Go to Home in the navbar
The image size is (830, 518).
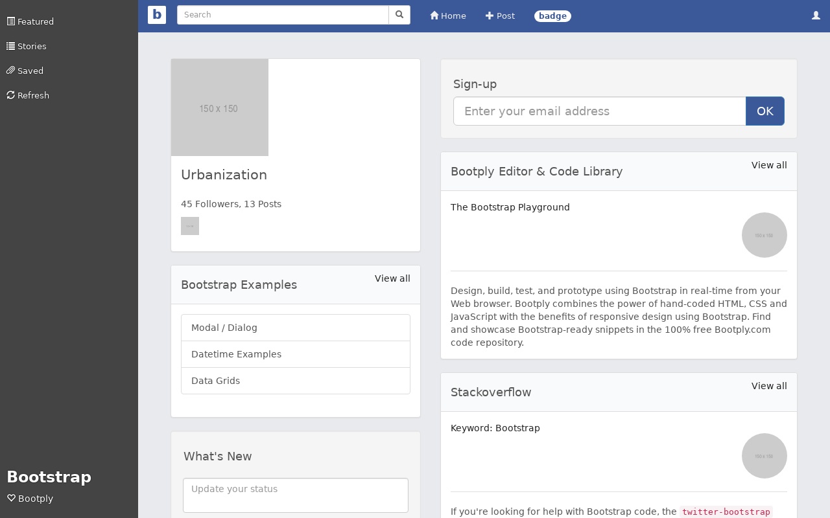click(448, 16)
